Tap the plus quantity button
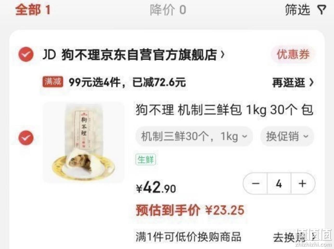This screenshot has height=249, width=334. click(303, 184)
